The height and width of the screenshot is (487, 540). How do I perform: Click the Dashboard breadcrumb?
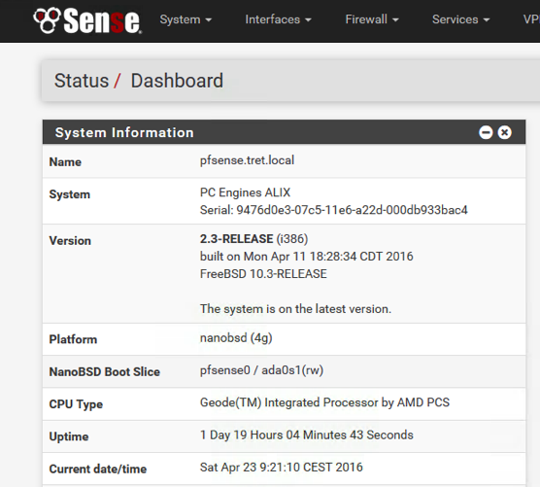(x=177, y=81)
